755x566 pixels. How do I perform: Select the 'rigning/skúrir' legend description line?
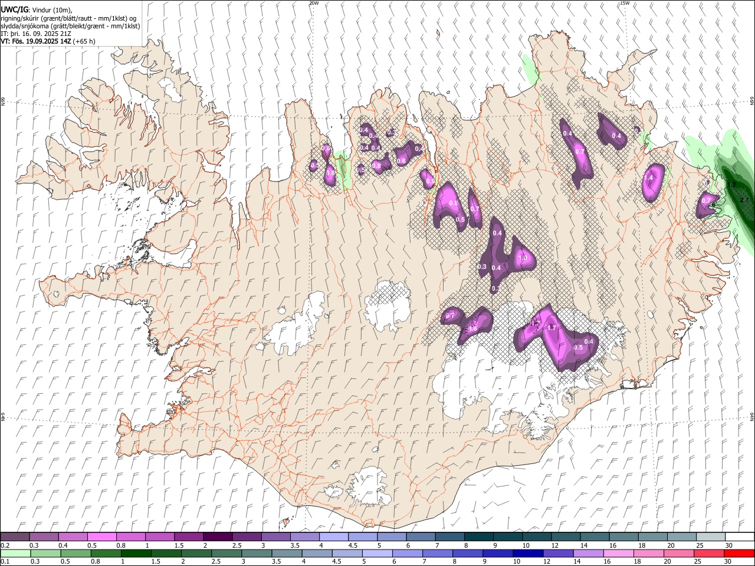pos(68,18)
